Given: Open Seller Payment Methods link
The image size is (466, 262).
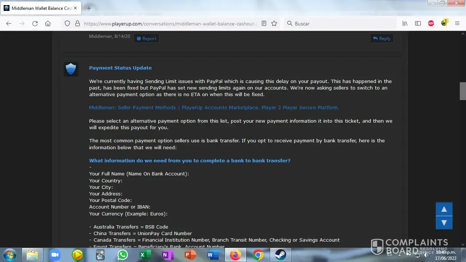Looking at the screenshot, I should click(x=214, y=108).
